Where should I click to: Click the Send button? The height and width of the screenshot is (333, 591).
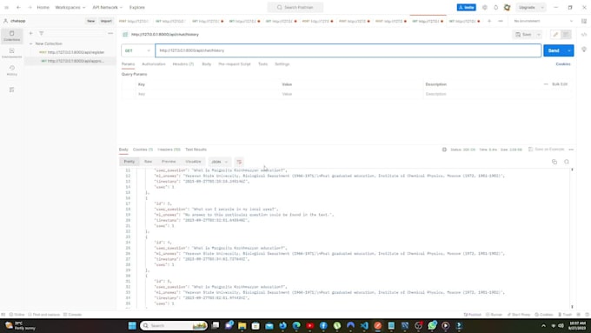point(554,50)
